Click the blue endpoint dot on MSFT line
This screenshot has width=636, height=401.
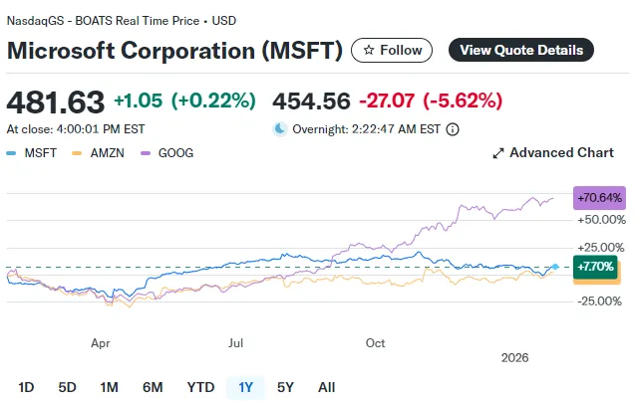(x=555, y=267)
